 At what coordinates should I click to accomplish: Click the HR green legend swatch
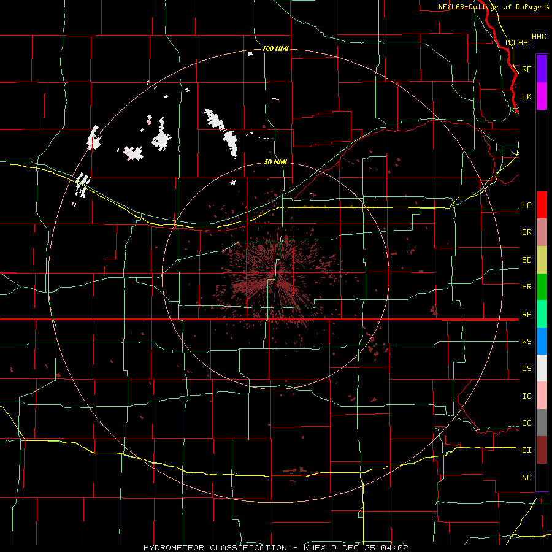coord(542,287)
